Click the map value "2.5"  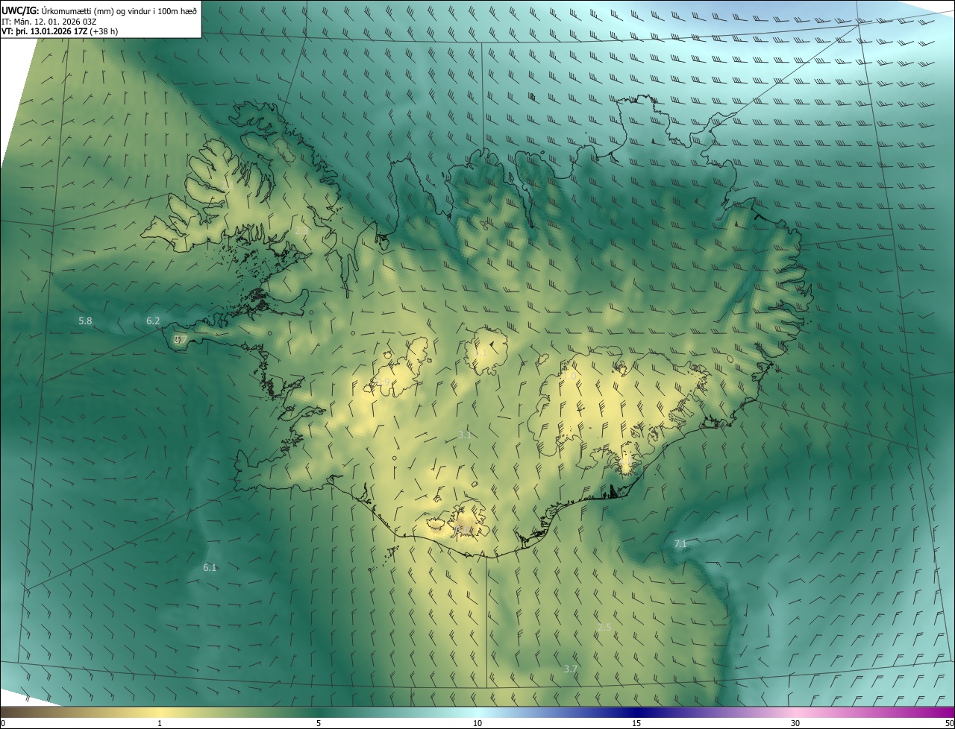(x=604, y=628)
